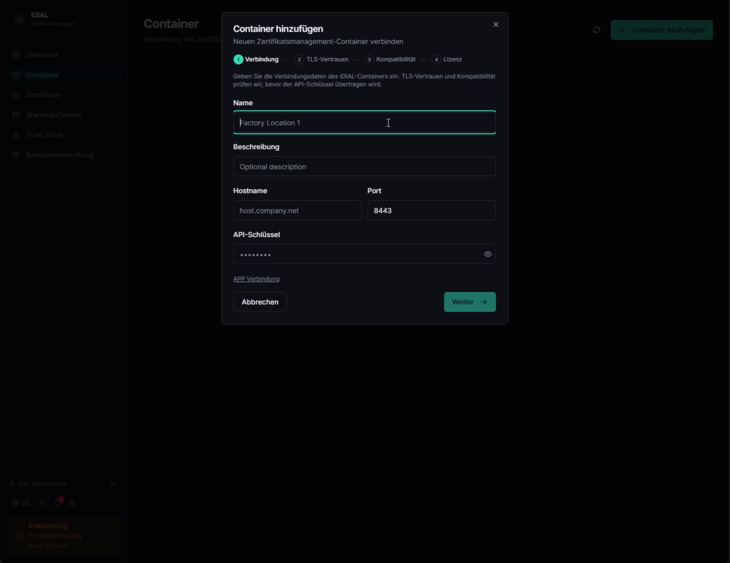Click 'Neuen Zertifikatsmanagement-Container verbinden' subtitle
730x563 pixels.
point(318,42)
